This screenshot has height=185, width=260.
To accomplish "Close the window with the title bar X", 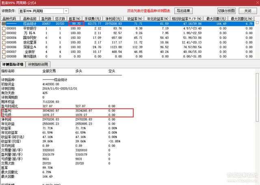I will (258, 3).
